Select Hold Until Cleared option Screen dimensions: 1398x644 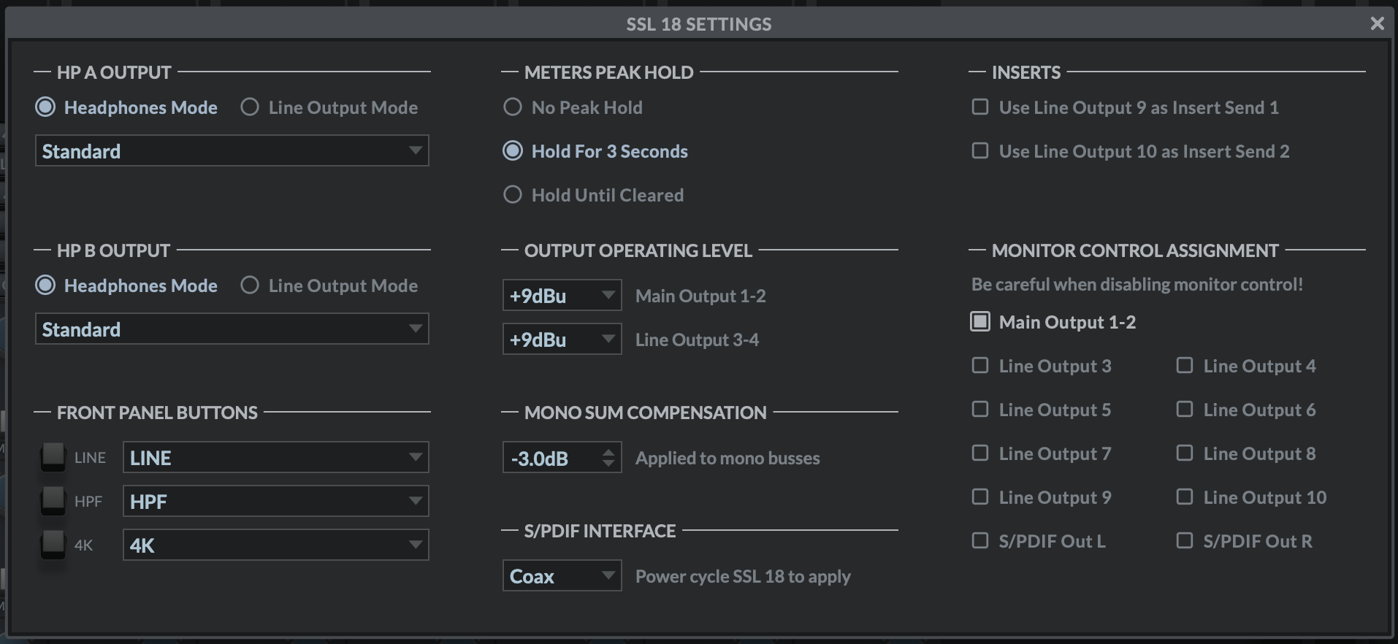click(x=513, y=195)
